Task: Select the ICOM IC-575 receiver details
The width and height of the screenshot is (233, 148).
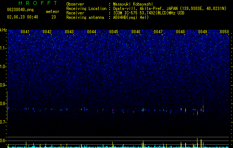Action: coord(149,13)
